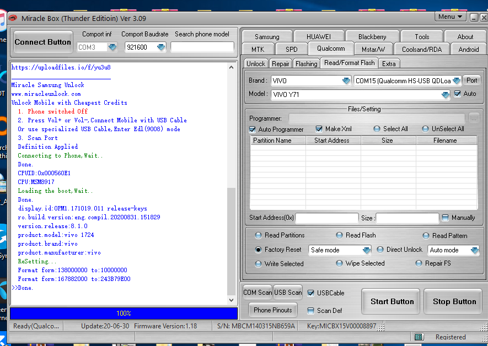Switch to the MTK tab

pos(258,49)
